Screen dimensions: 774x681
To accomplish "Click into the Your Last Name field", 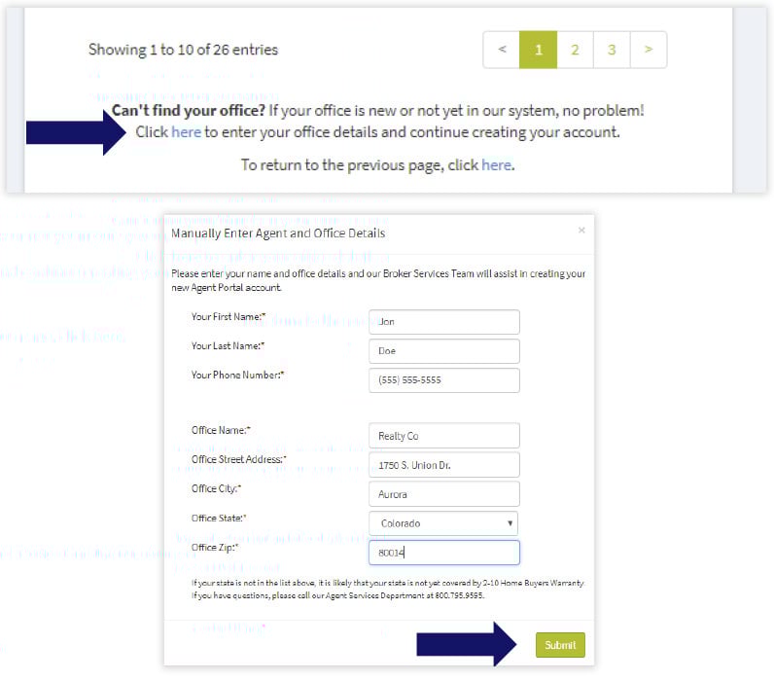I will tap(443, 351).
